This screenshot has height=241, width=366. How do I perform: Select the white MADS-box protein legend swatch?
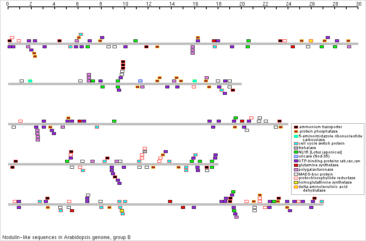pyautogui.click(x=296, y=174)
